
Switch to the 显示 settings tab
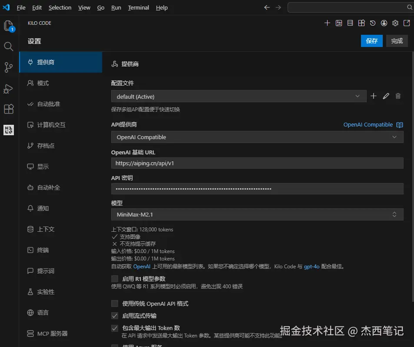[61, 167]
